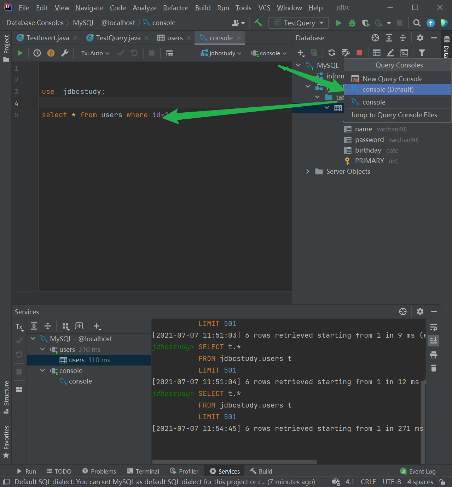Open Database panel gear options
The height and width of the screenshot is (487, 452).
click(420, 38)
